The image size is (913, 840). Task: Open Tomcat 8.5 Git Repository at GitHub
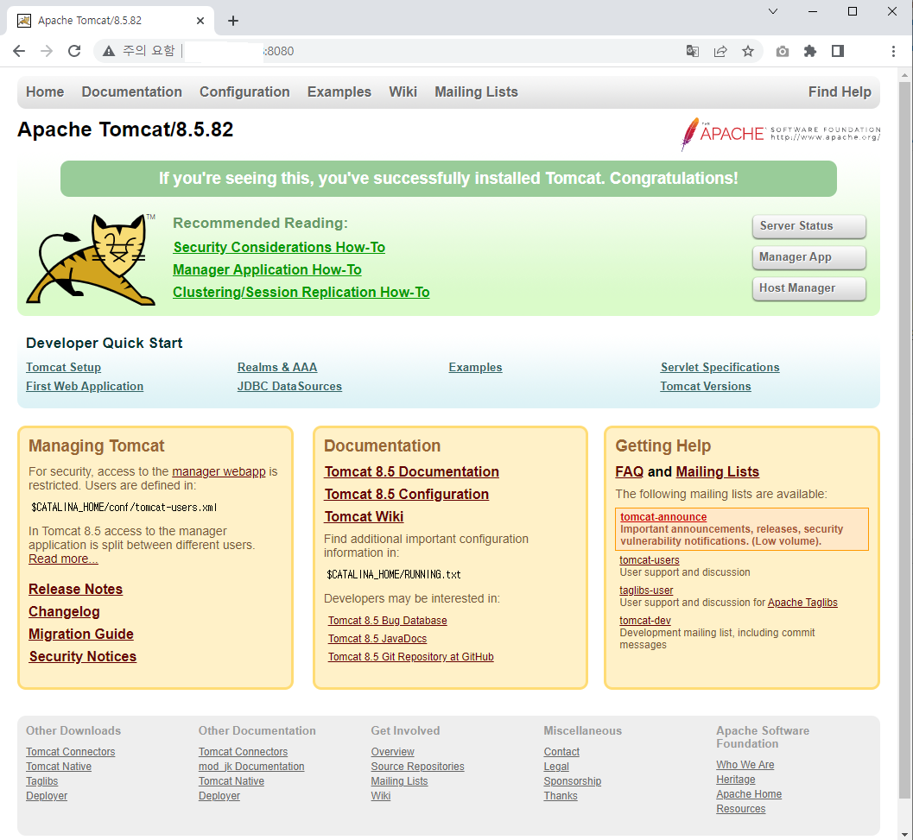click(410, 657)
